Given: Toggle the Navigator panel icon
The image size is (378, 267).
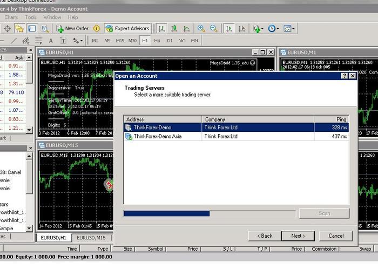Looking at the screenshot, I should pyautogui.click(x=32, y=29).
